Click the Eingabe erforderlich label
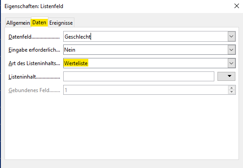The width and height of the screenshot is (243, 168). 34,50
